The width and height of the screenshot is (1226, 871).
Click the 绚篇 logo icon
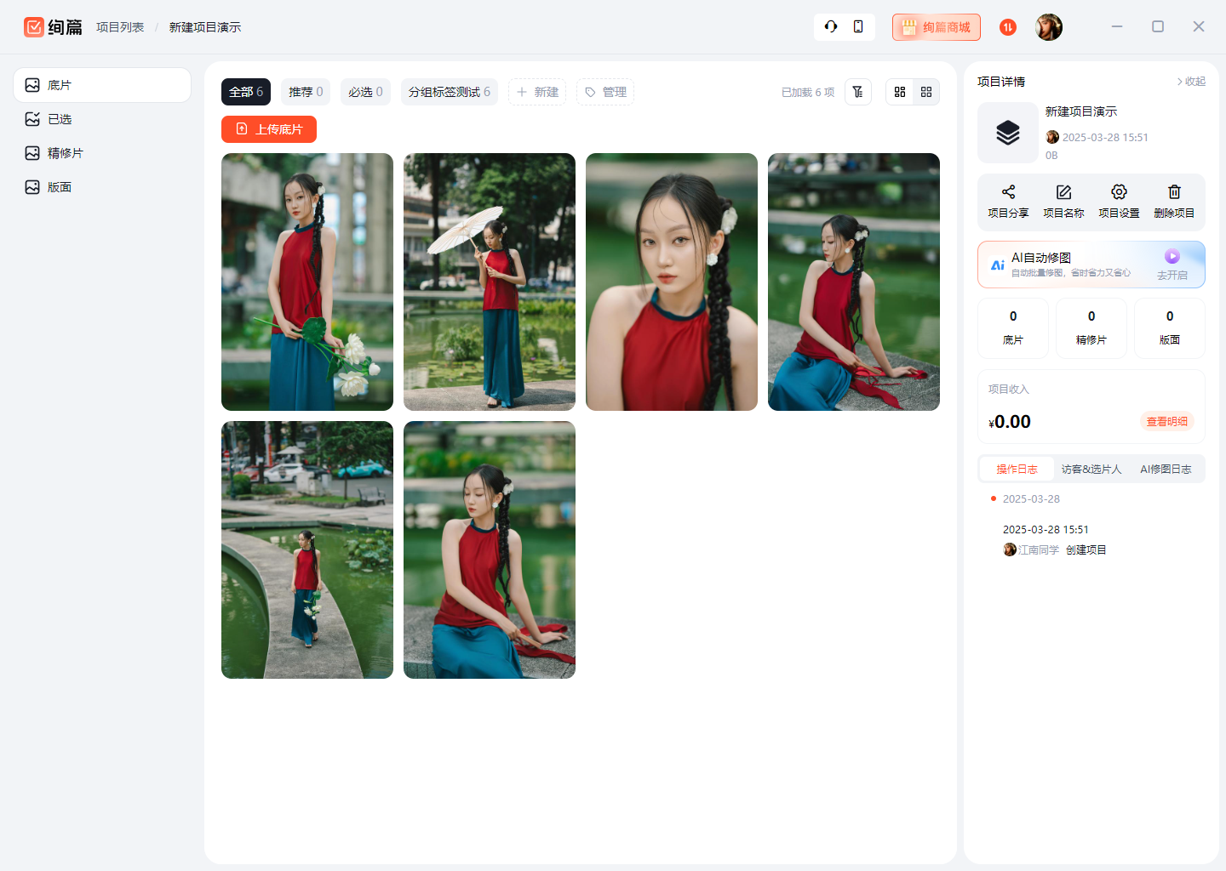click(x=33, y=27)
